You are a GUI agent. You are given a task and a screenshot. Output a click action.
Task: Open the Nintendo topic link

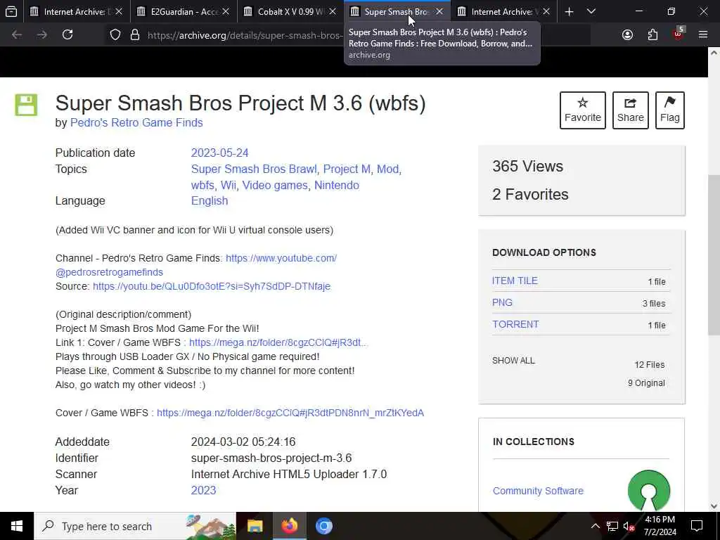tap(337, 185)
